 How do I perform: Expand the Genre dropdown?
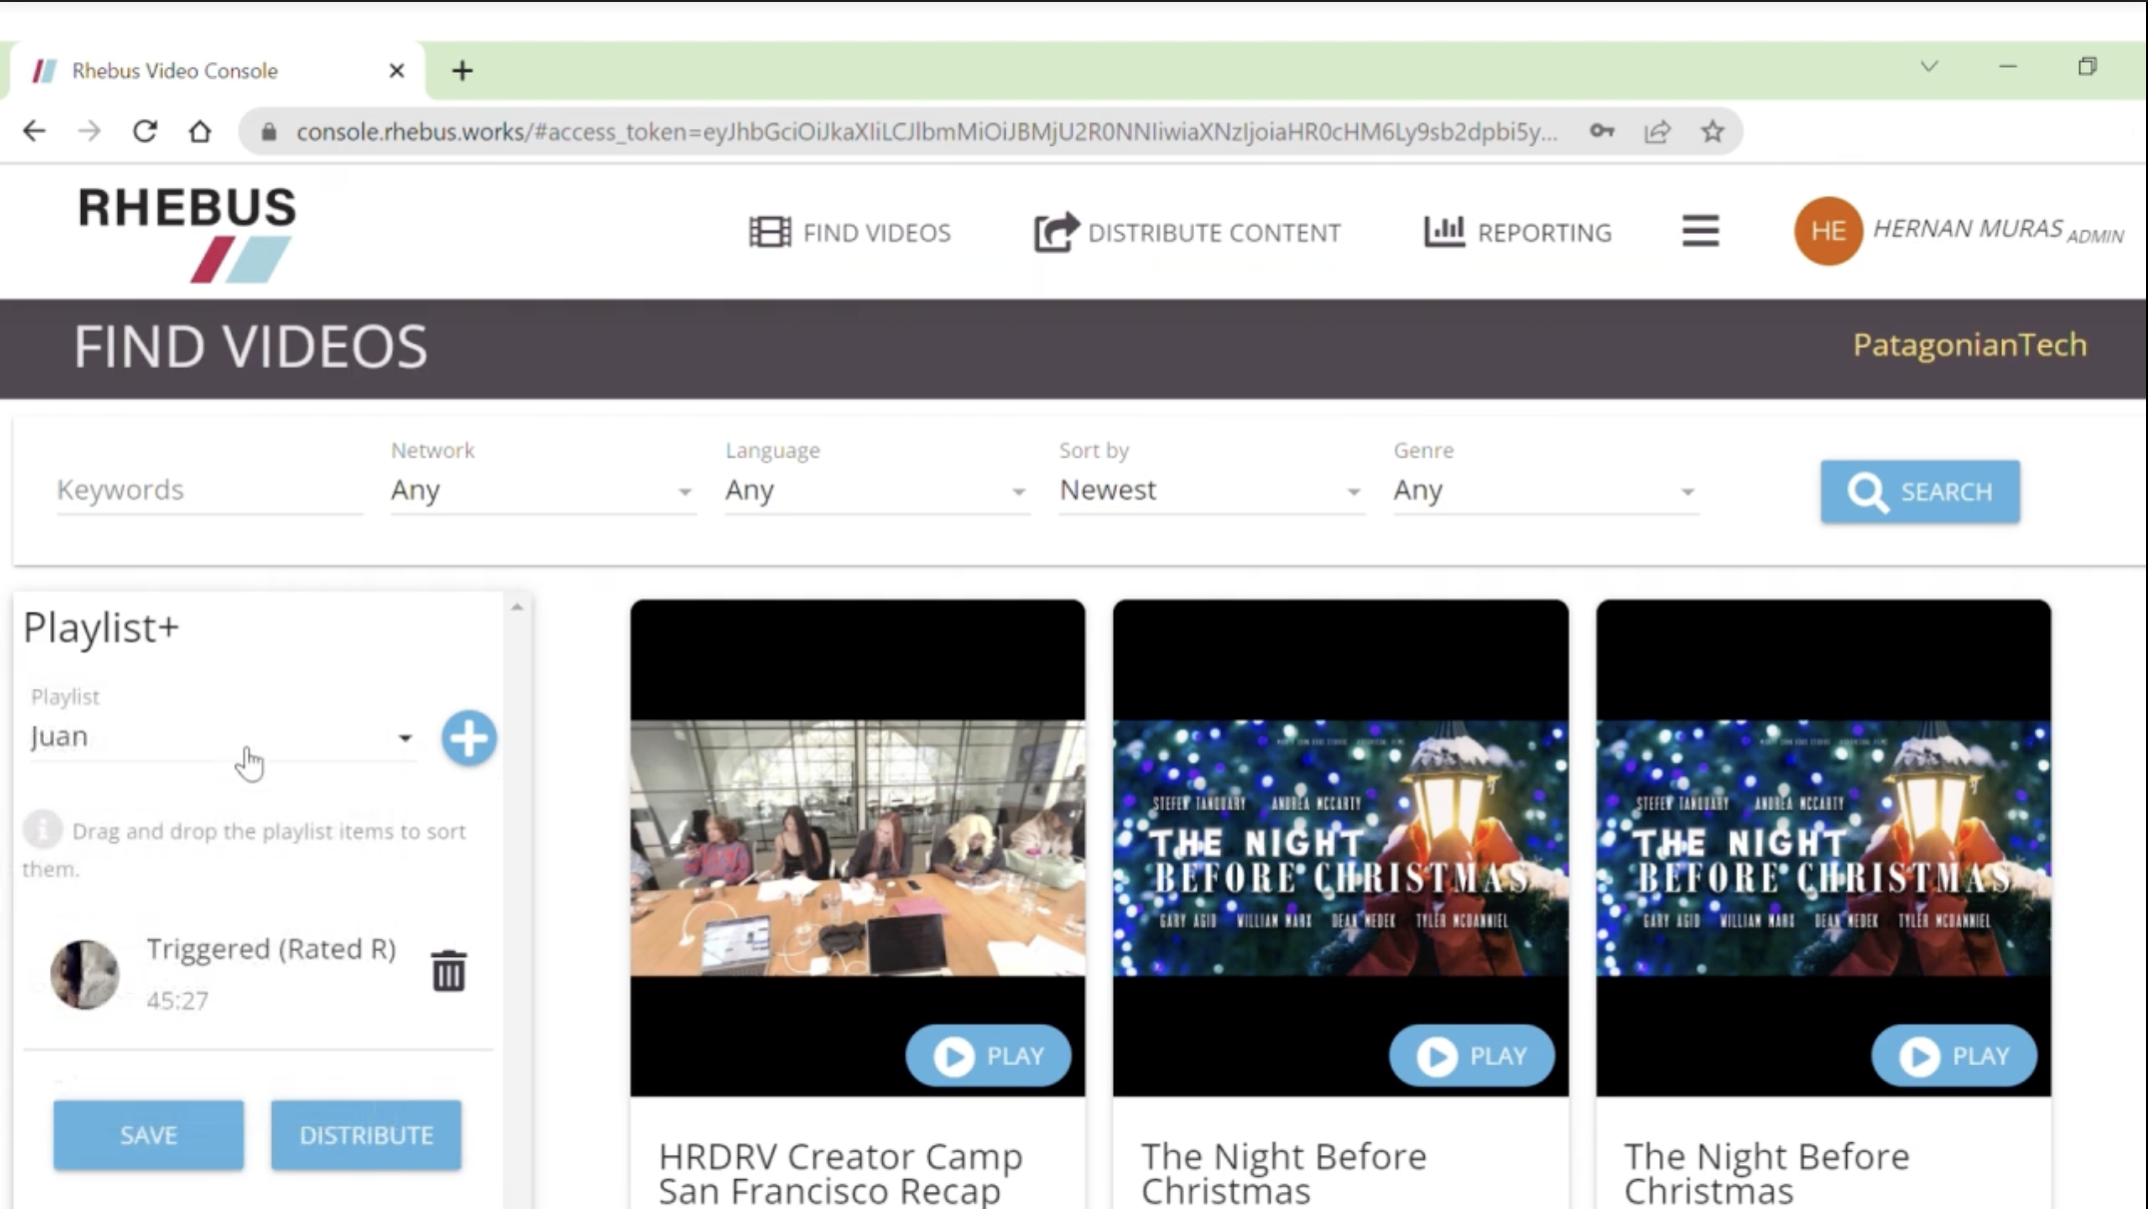click(1545, 491)
